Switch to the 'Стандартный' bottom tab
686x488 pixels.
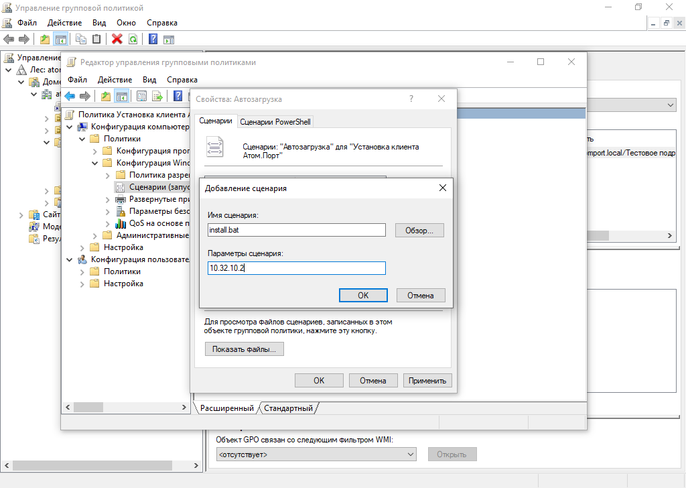point(288,408)
